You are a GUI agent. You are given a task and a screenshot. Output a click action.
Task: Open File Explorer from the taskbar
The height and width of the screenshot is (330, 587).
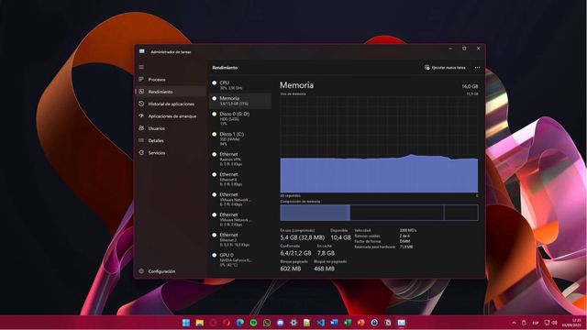[200, 323]
